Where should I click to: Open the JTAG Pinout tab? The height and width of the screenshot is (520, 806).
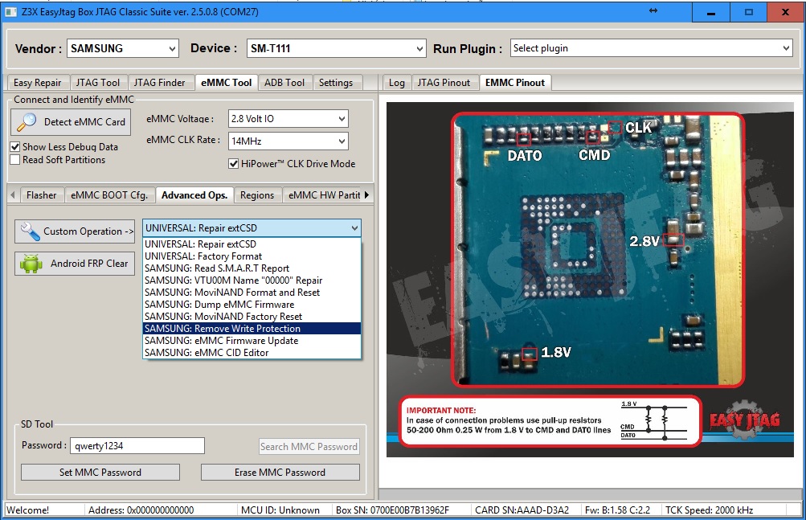coord(444,83)
